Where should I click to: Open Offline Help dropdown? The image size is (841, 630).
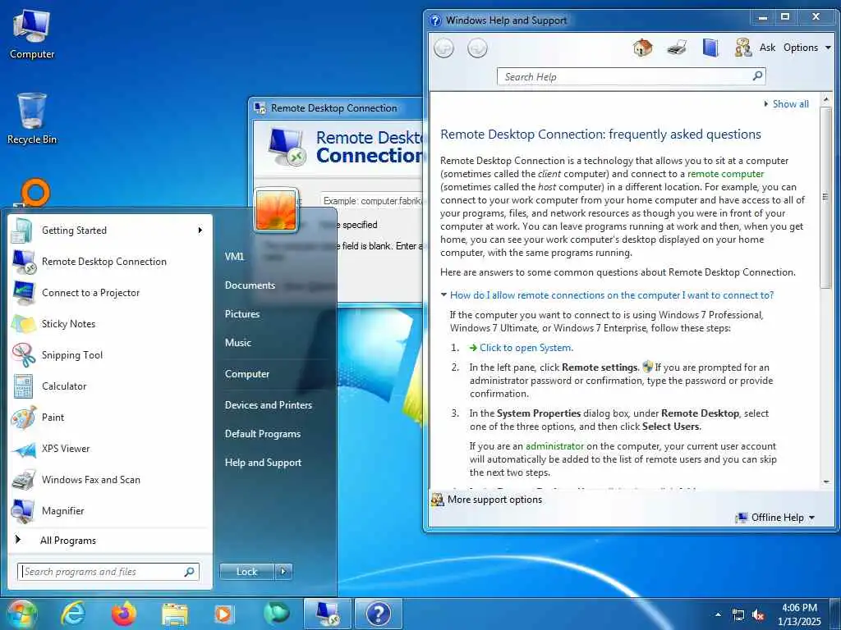775,518
